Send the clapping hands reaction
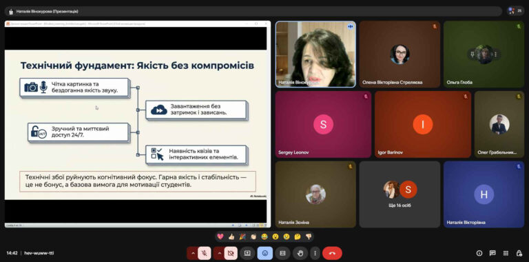This screenshot has width=529, height=262. pos(253,236)
